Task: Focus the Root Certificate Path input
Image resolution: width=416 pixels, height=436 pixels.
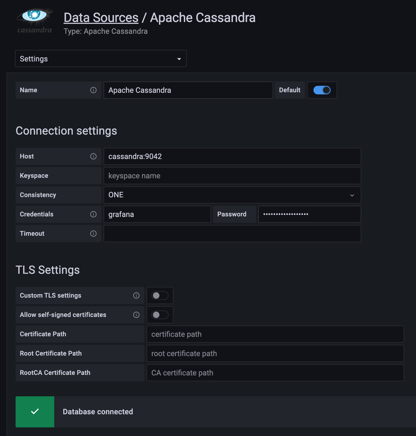Action: (x=275, y=353)
